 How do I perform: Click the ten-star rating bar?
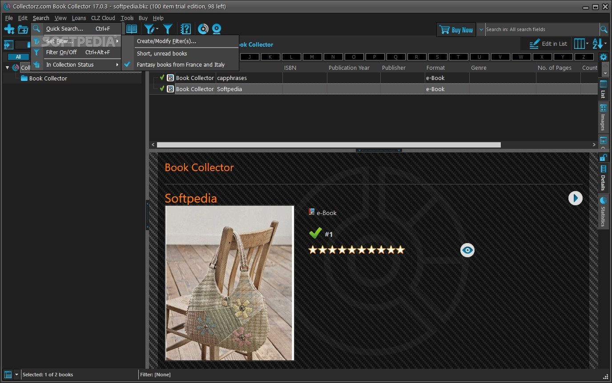tap(357, 250)
